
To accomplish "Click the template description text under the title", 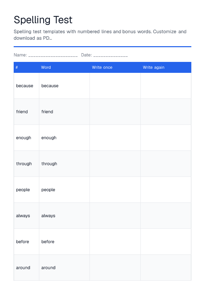I will [100, 35].
